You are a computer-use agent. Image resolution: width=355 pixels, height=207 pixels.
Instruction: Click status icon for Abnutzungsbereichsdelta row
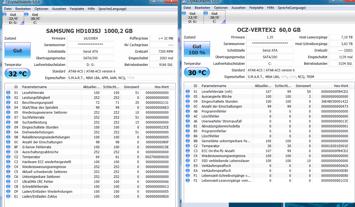[188, 126]
